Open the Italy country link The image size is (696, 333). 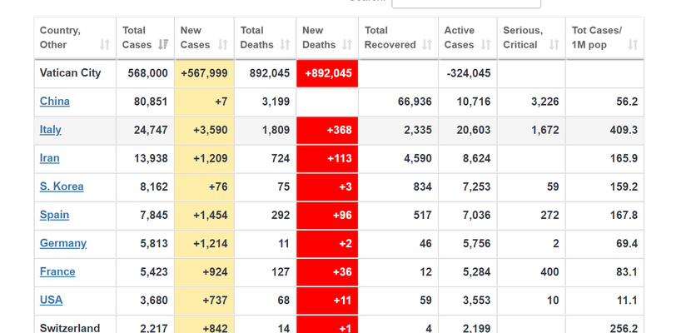point(51,130)
